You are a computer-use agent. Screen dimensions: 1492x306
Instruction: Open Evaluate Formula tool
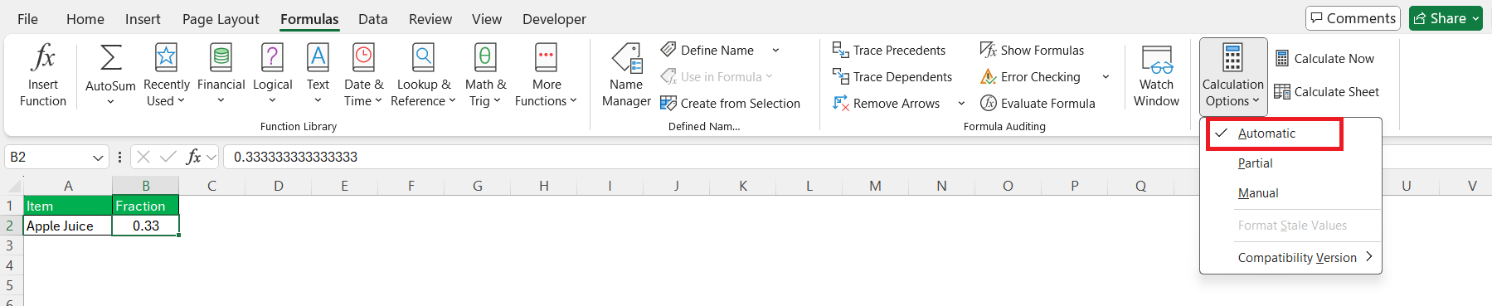coord(1038,104)
